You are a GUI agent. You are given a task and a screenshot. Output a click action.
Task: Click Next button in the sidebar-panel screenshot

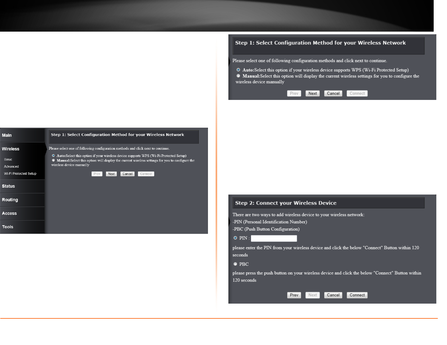[111, 174]
